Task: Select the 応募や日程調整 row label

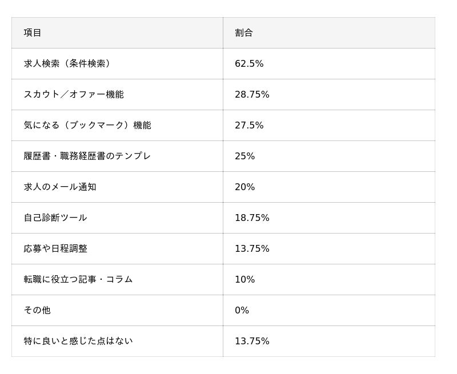Action: coord(55,248)
